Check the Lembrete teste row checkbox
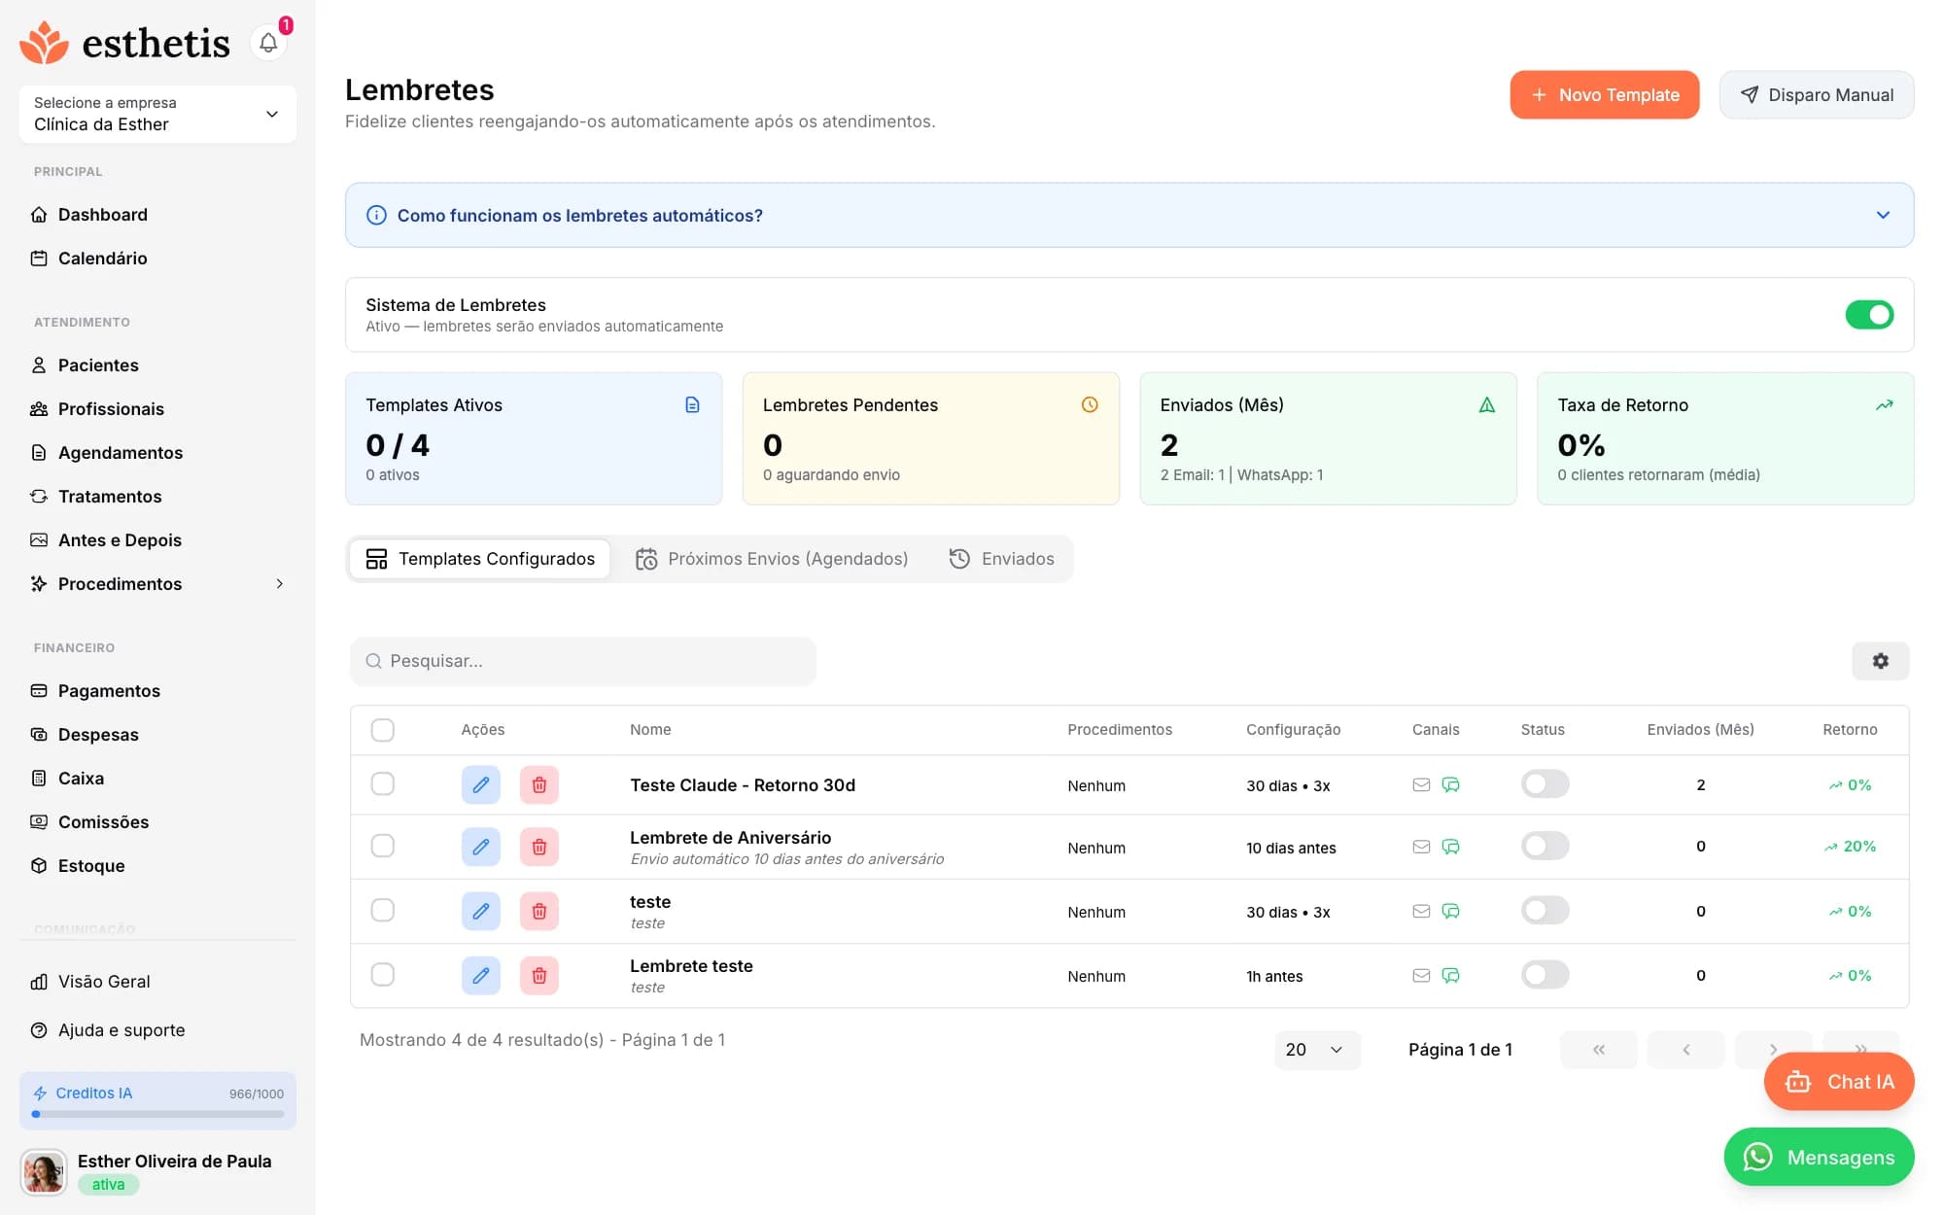Screen dimensions: 1944x1215 coord(382,974)
